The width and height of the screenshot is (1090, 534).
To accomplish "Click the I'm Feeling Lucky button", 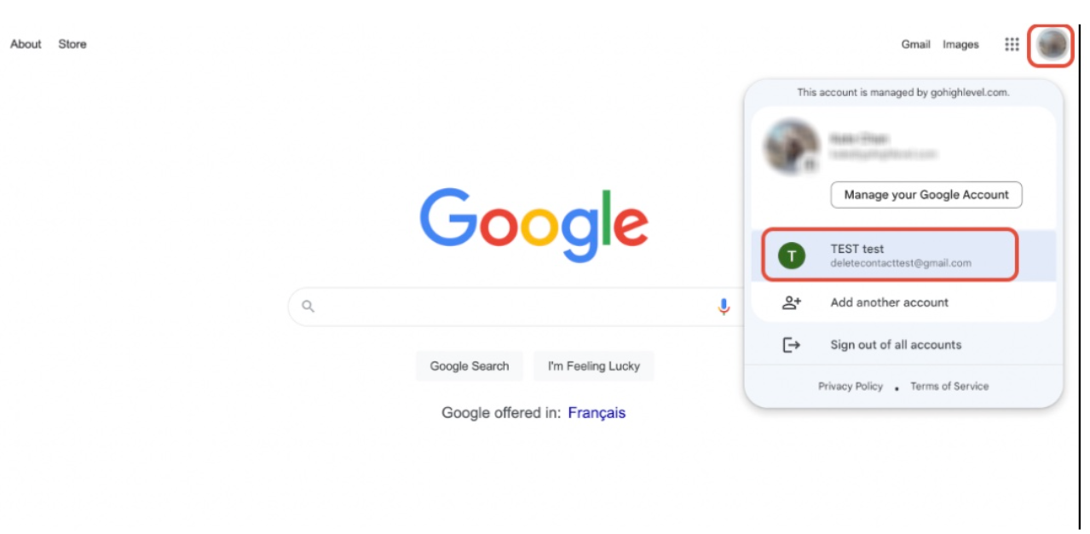I will click(594, 366).
